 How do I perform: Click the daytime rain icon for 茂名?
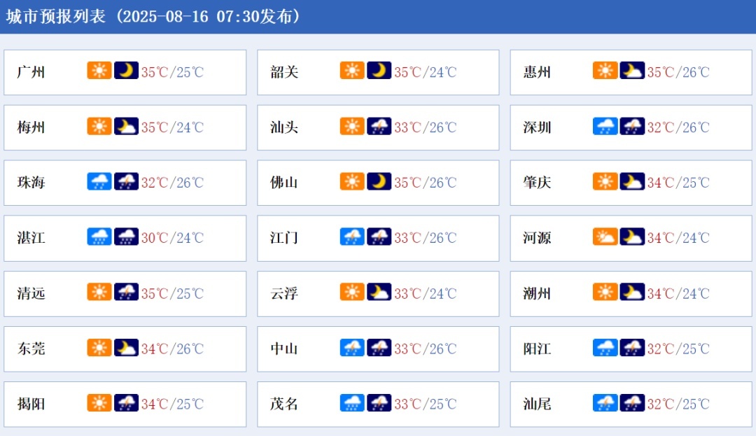coord(352,402)
